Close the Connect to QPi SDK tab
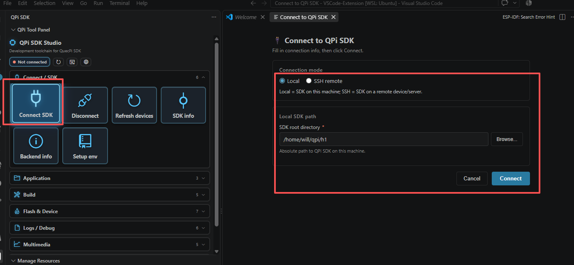574x265 pixels. [x=334, y=17]
